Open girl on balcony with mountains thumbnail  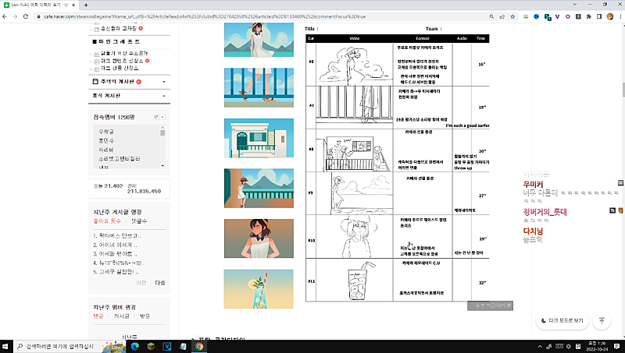tap(259, 188)
